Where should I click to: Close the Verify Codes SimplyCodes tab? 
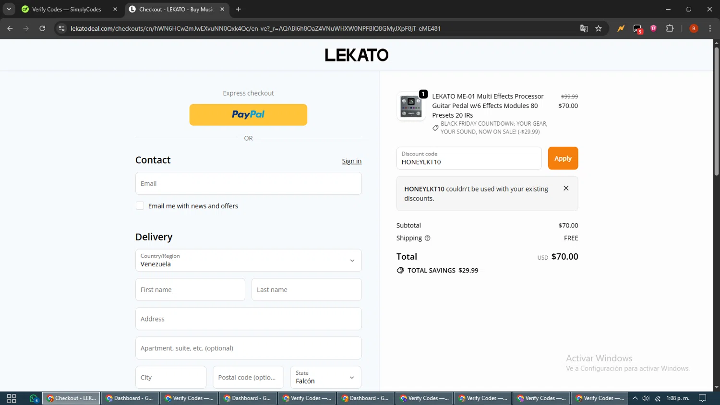[115, 9]
